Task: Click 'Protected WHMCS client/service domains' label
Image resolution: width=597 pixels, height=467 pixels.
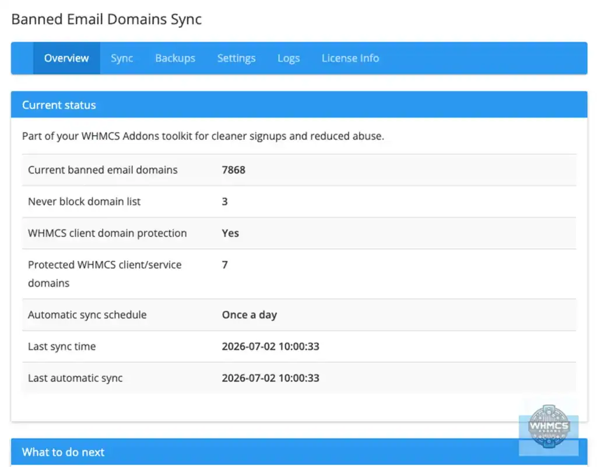Action: (105, 274)
